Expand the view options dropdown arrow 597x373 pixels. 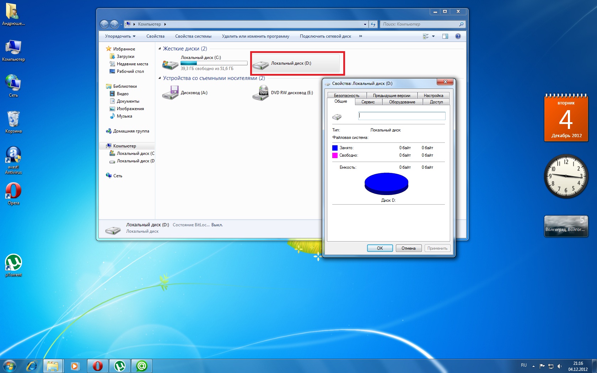(x=433, y=36)
